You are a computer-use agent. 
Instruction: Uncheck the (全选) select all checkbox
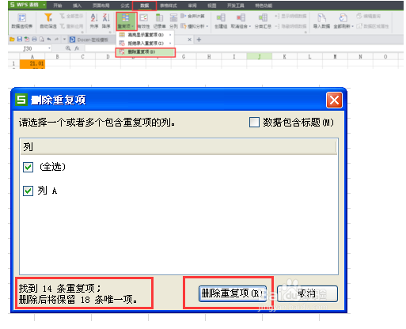point(28,167)
